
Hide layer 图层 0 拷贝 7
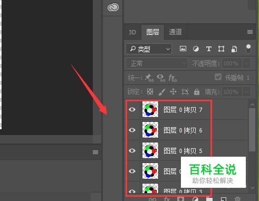tap(132, 110)
